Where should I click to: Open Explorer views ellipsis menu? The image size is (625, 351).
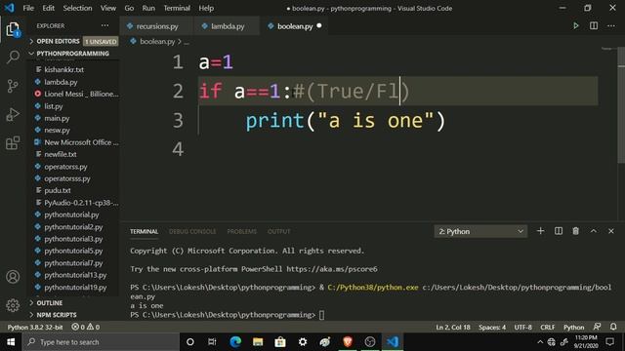pos(104,26)
